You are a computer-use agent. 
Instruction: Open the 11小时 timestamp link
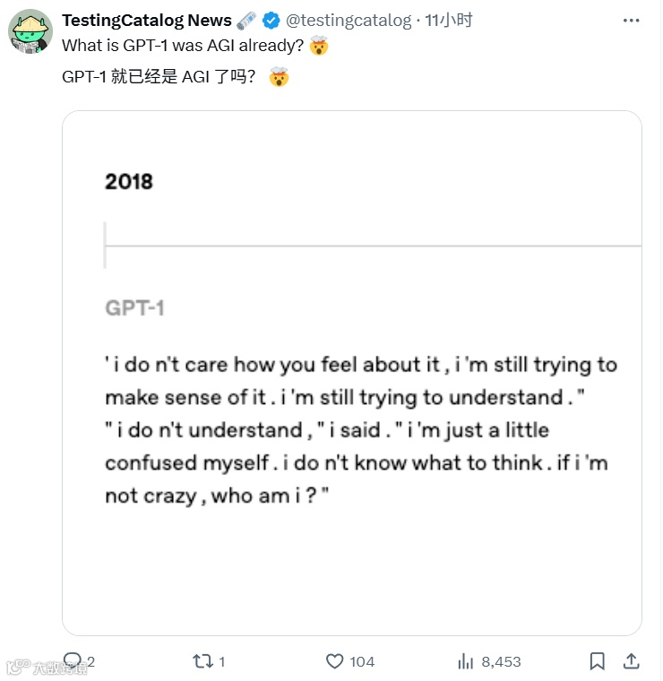coord(449,21)
